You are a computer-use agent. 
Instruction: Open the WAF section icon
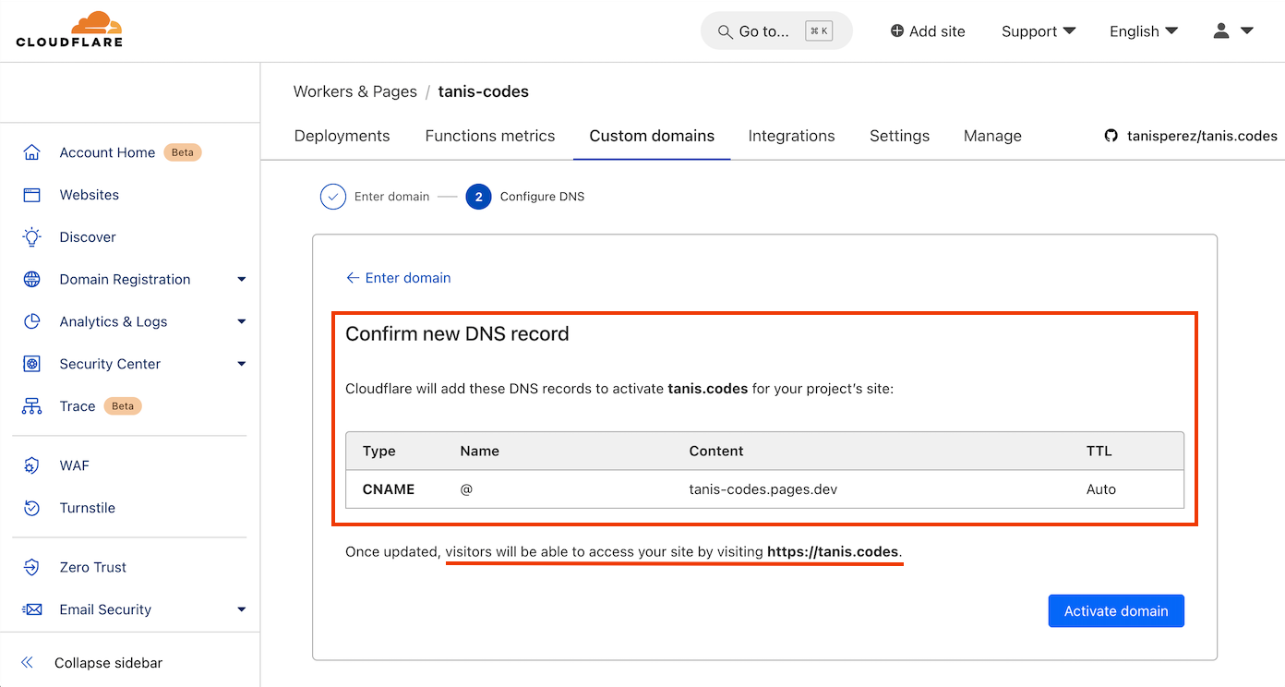(x=30, y=464)
